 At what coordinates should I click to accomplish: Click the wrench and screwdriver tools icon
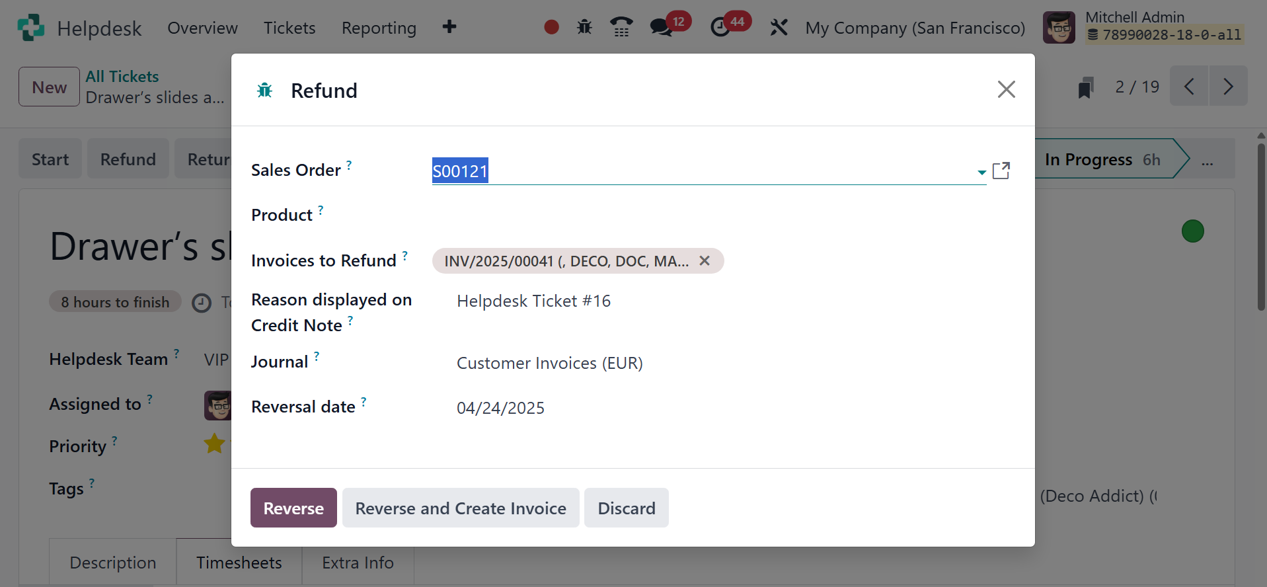point(779,27)
